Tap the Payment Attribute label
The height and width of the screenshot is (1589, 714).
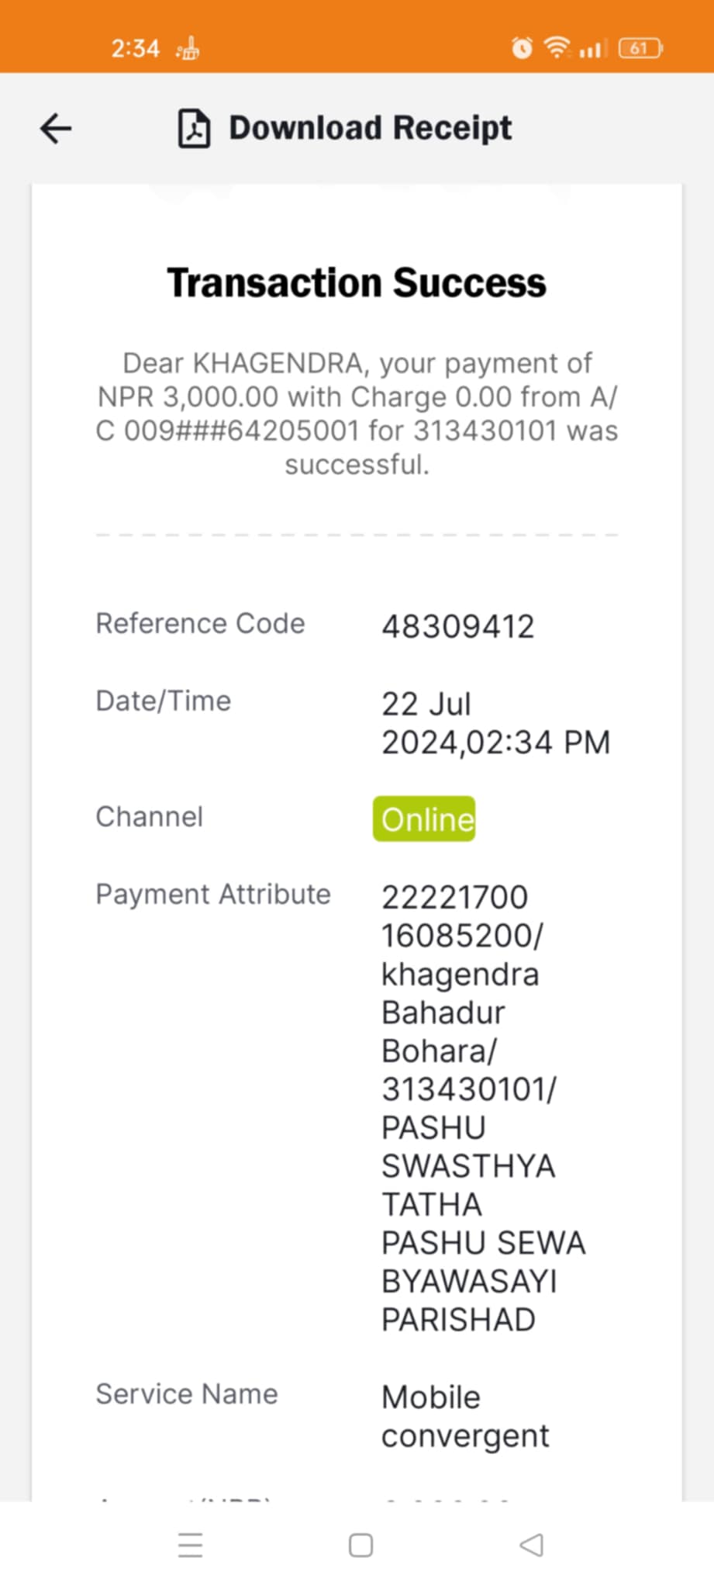[x=213, y=895]
